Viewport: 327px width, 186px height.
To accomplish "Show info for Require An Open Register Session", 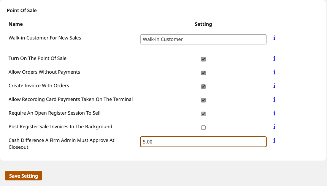I will 274,113.
